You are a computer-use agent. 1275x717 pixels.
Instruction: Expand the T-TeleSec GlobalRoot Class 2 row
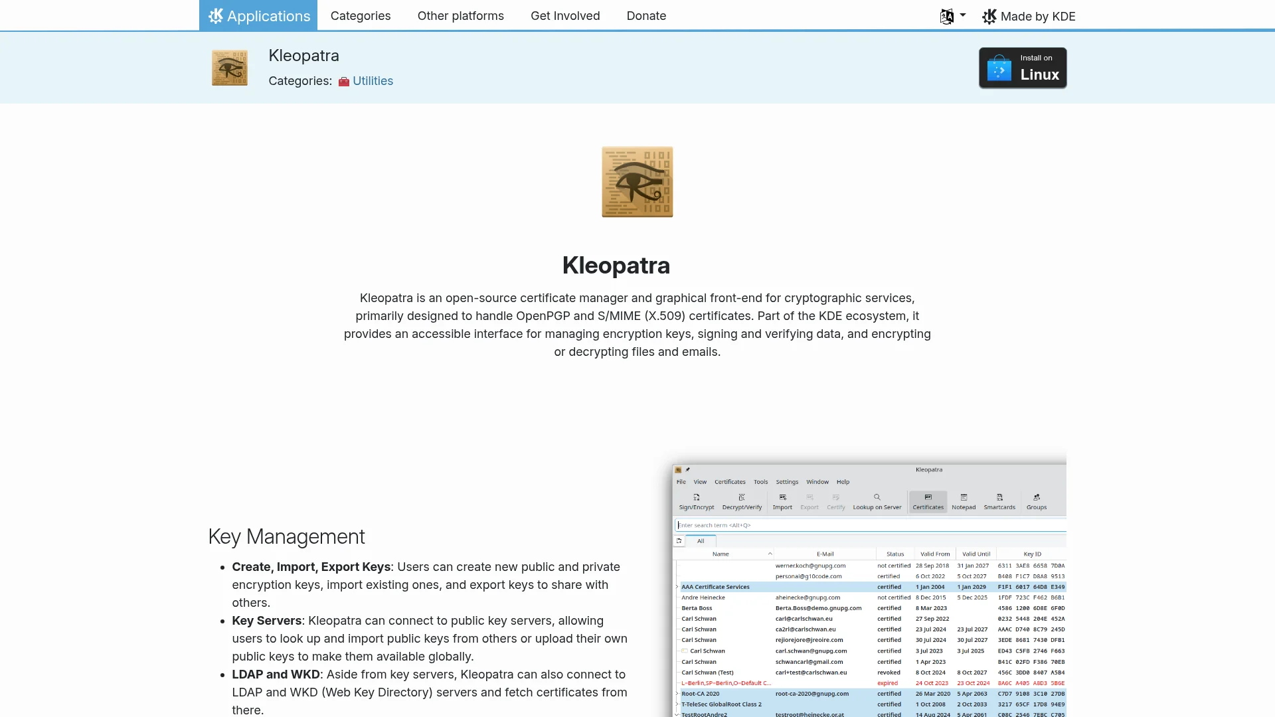(x=677, y=704)
